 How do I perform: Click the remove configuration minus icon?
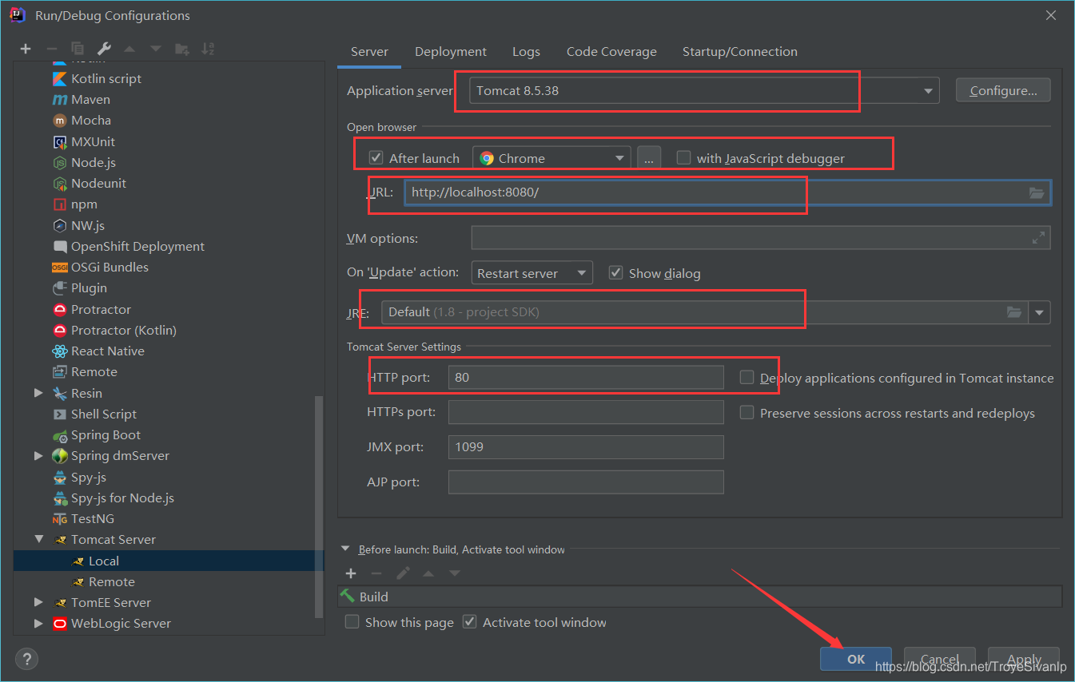point(51,49)
